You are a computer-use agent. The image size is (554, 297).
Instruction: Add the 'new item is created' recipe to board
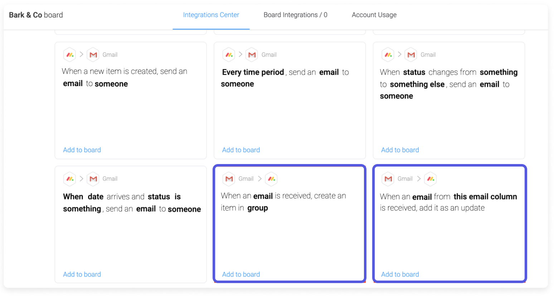[82, 150]
